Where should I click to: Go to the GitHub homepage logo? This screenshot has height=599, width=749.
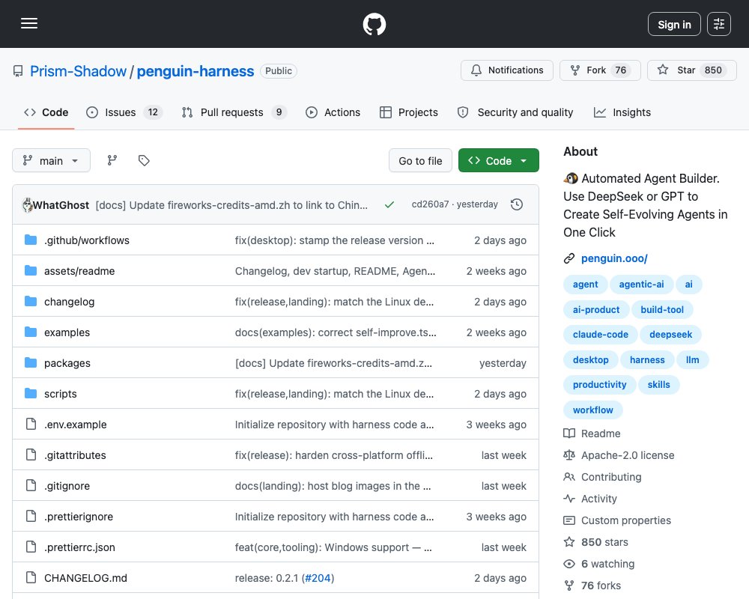[374, 24]
